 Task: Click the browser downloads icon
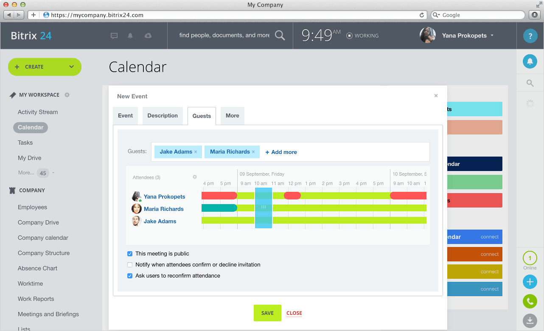click(x=535, y=15)
